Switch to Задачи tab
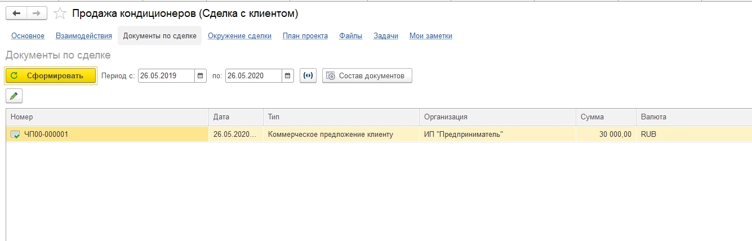This screenshot has width=752, height=241. coord(386,36)
